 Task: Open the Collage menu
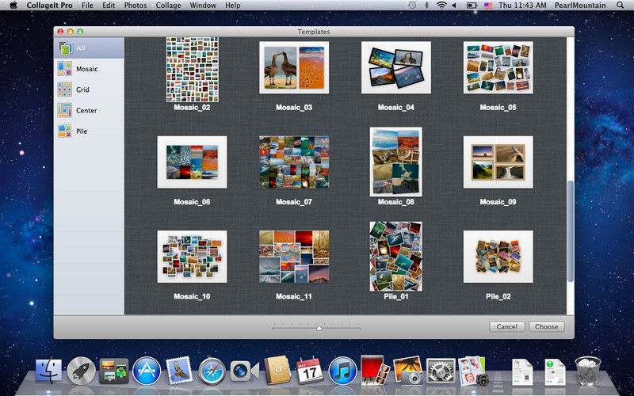click(168, 6)
